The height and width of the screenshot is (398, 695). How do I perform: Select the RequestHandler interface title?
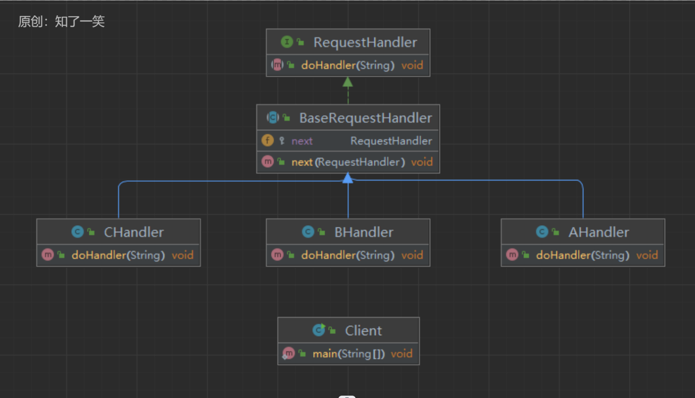(x=365, y=42)
